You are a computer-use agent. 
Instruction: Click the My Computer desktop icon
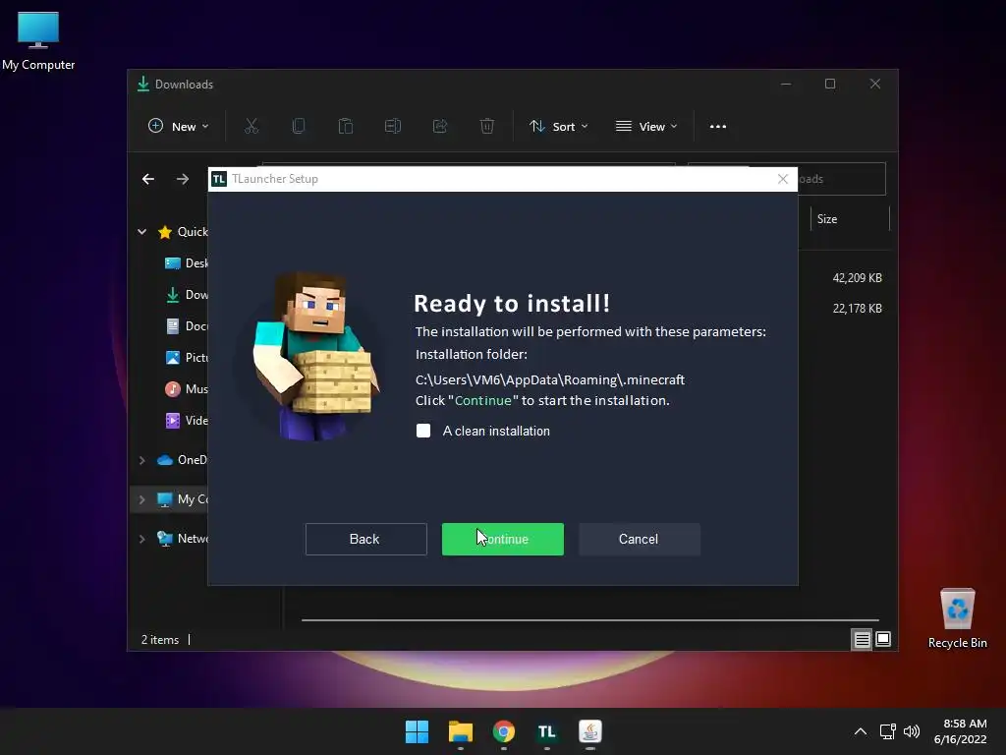click(38, 41)
